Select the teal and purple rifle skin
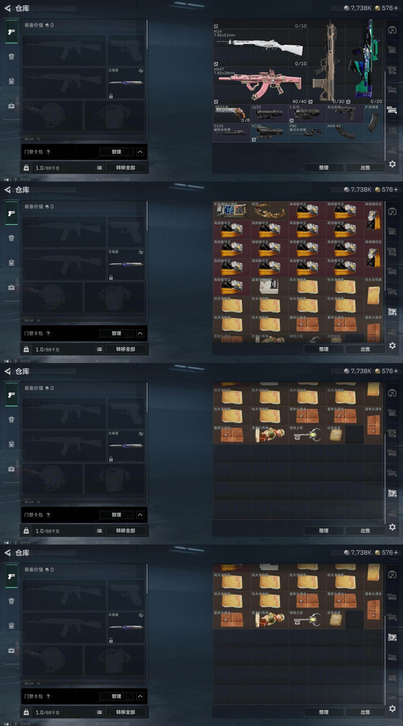Viewport: 403px width, 726px height. coord(364,62)
